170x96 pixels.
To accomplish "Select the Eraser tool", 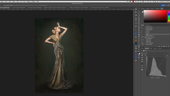I will point(139,31).
